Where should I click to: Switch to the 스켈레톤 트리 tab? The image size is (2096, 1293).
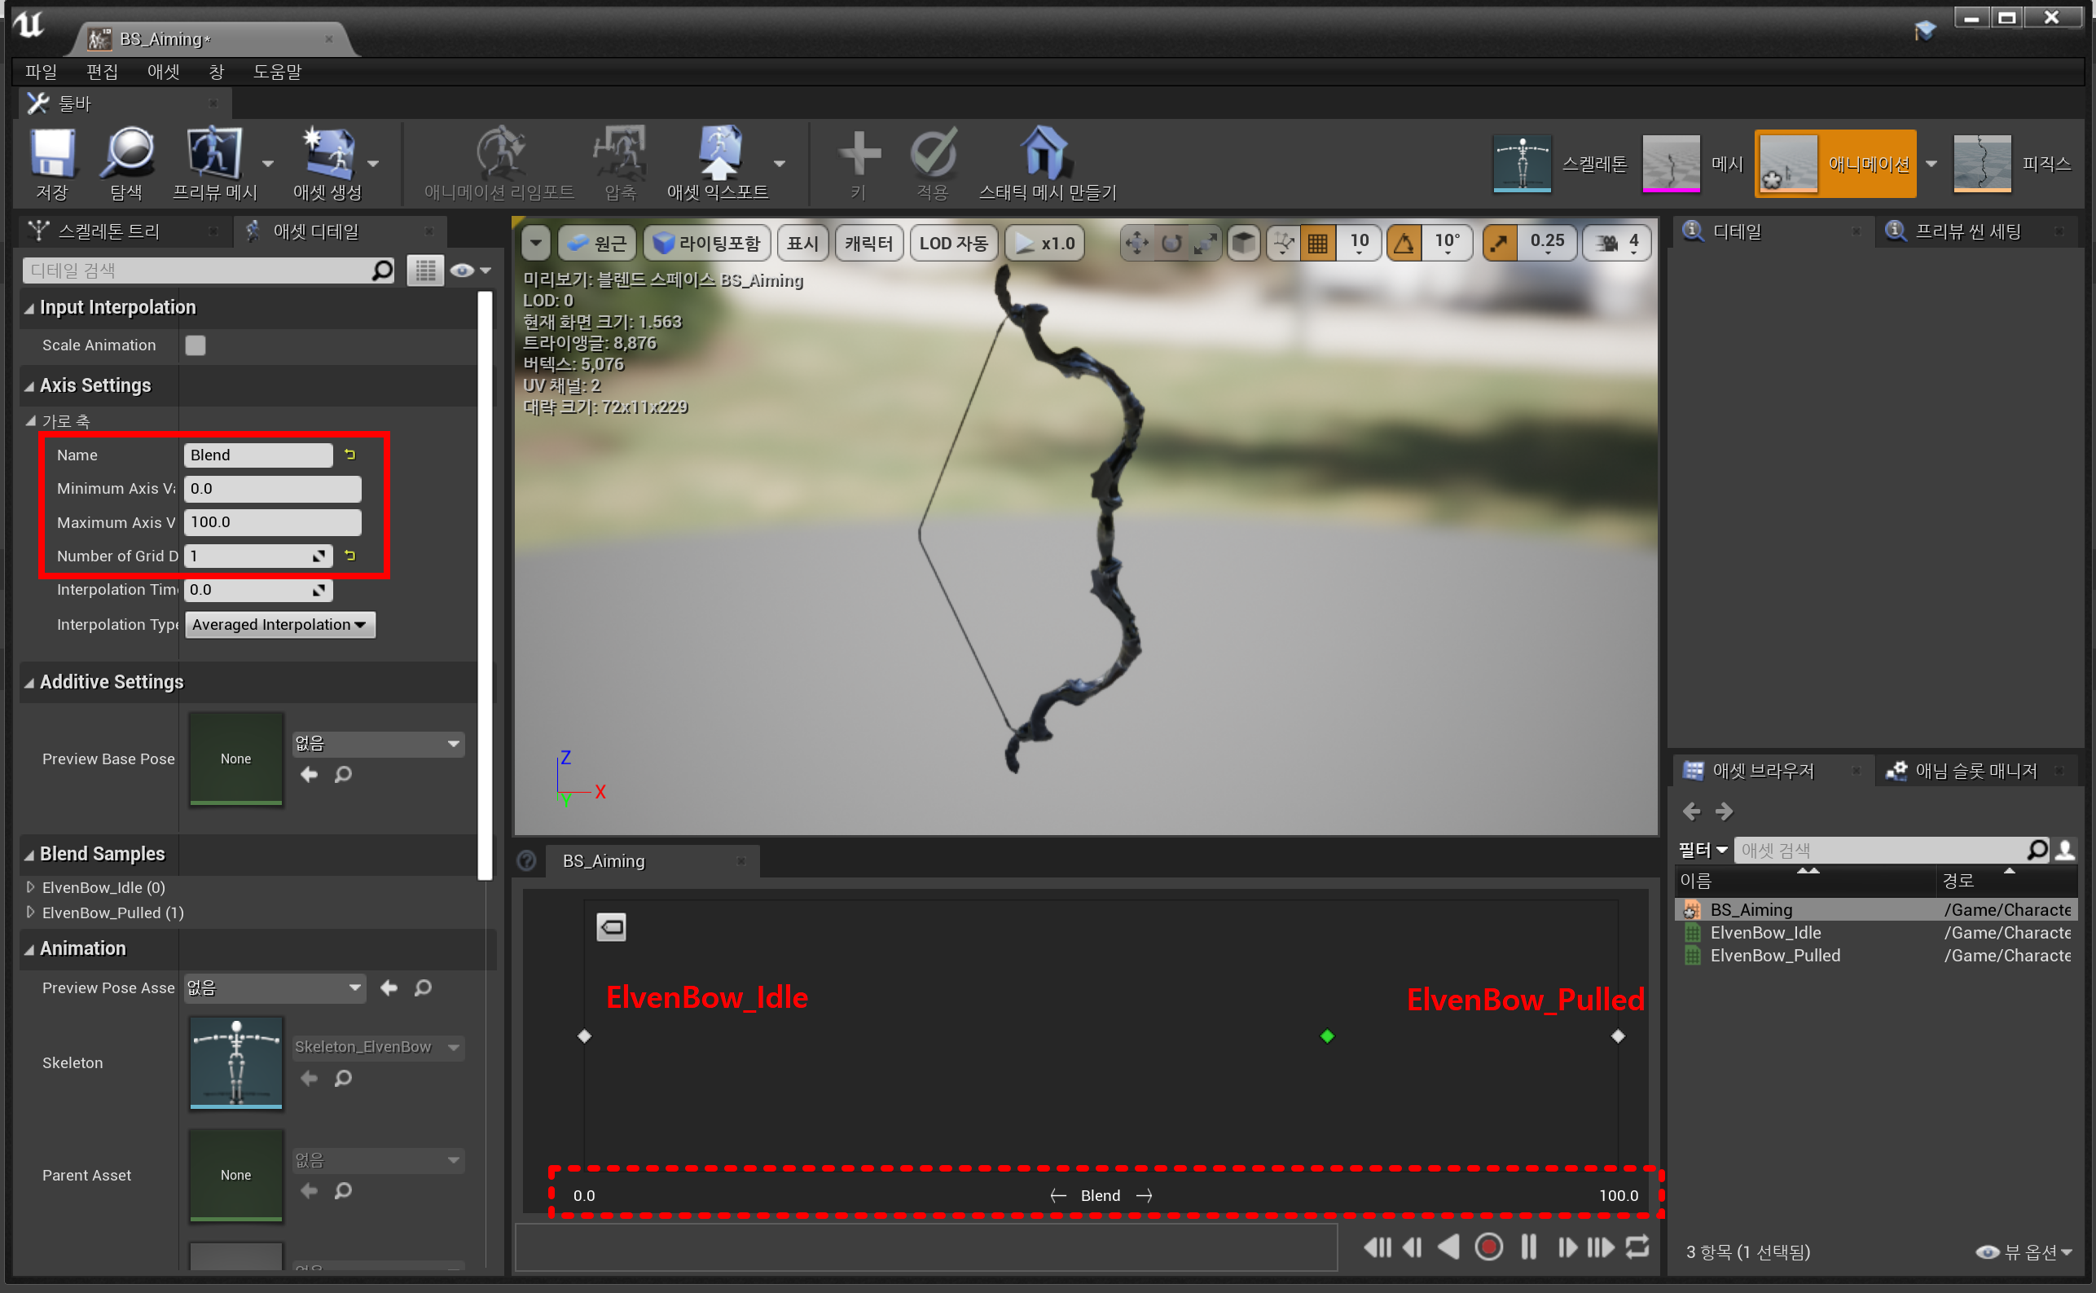109,231
